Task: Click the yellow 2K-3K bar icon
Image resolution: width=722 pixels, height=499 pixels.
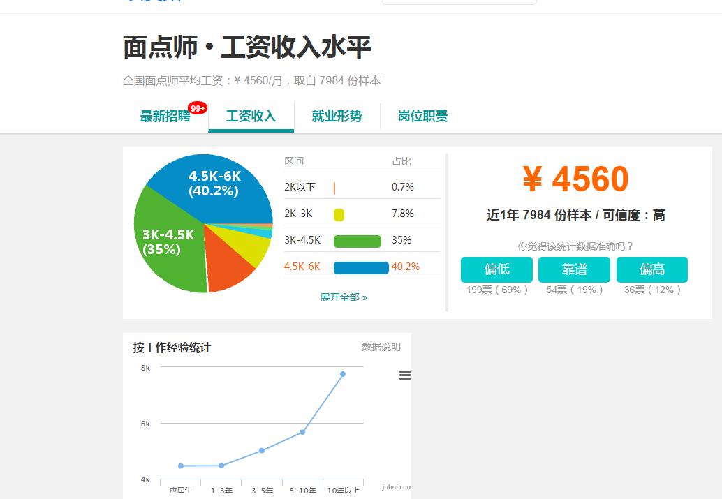Action: (x=339, y=214)
